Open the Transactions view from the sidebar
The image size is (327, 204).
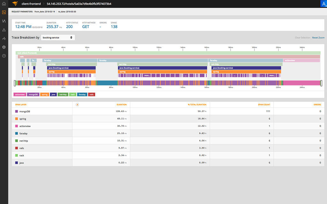pyautogui.click(x=4, y=21)
